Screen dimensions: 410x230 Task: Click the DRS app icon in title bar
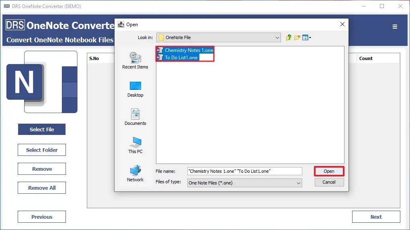click(x=7, y=6)
